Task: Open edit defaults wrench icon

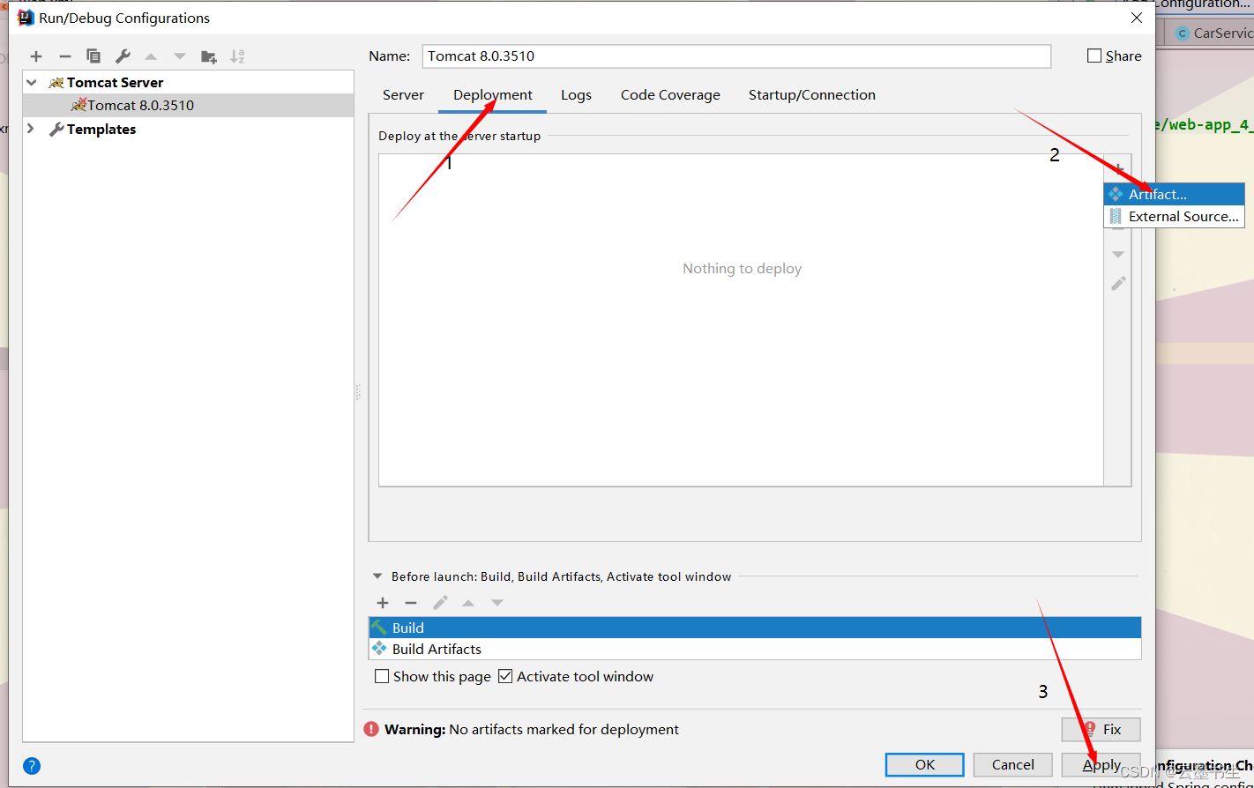Action: click(x=123, y=56)
